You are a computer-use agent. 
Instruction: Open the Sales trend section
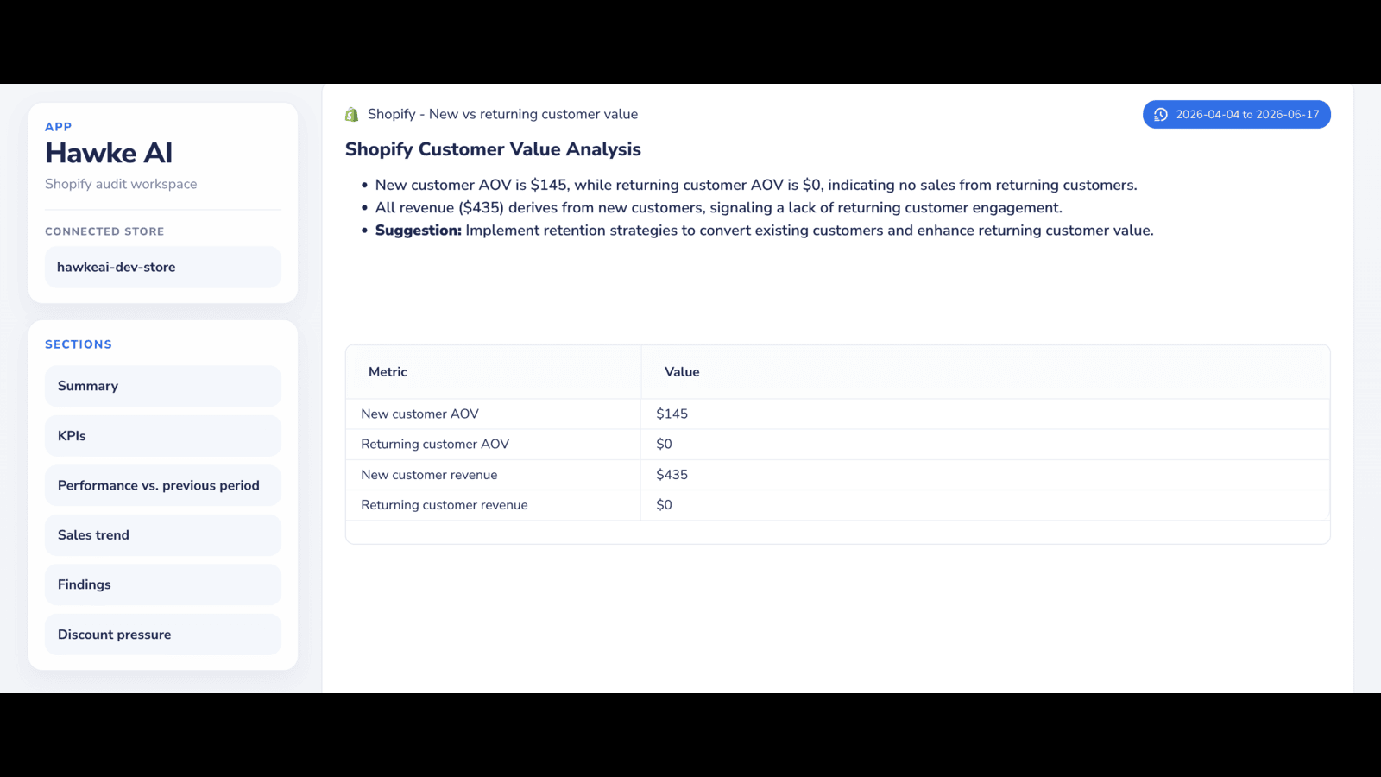pos(163,535)
